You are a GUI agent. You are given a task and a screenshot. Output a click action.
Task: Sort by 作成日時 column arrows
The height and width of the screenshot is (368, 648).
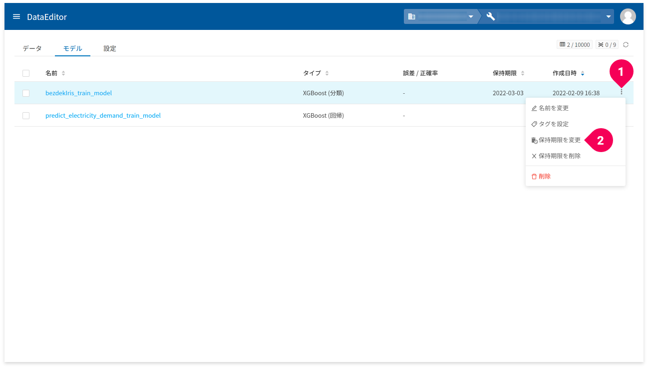click(x=583, y=73)
